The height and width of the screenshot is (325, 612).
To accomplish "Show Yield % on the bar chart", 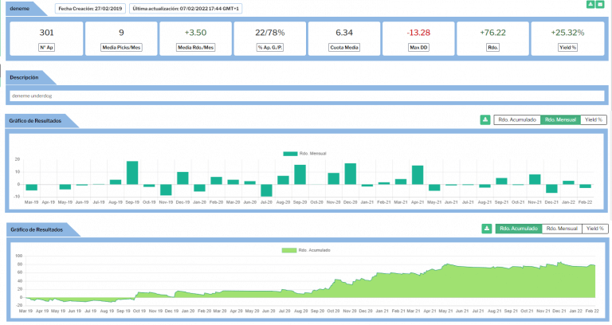I will 593,119.
